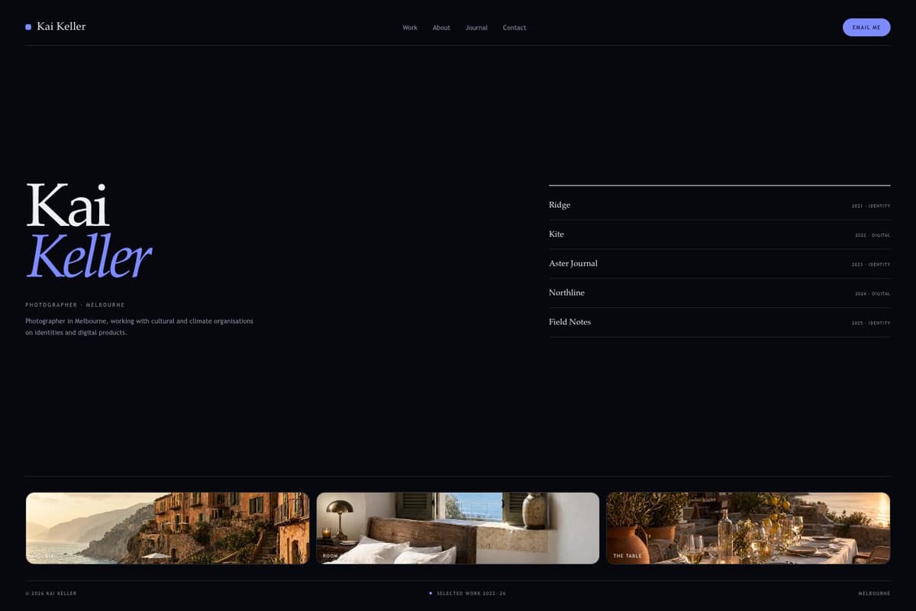
Task: Open The Table photo thumbnail
Action: [748, 528]
